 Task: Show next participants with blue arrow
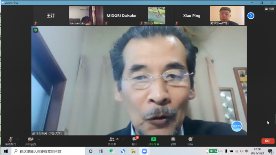pos(251,15)
